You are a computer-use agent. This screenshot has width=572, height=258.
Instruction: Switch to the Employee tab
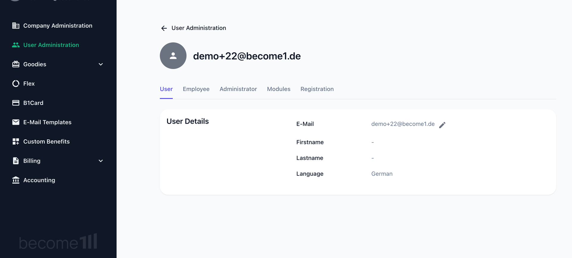[x=196, y=89]
